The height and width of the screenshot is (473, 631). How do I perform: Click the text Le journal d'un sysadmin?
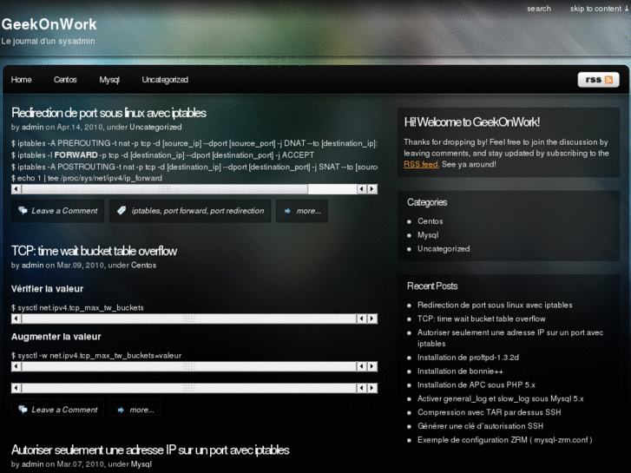coord(48,41)
